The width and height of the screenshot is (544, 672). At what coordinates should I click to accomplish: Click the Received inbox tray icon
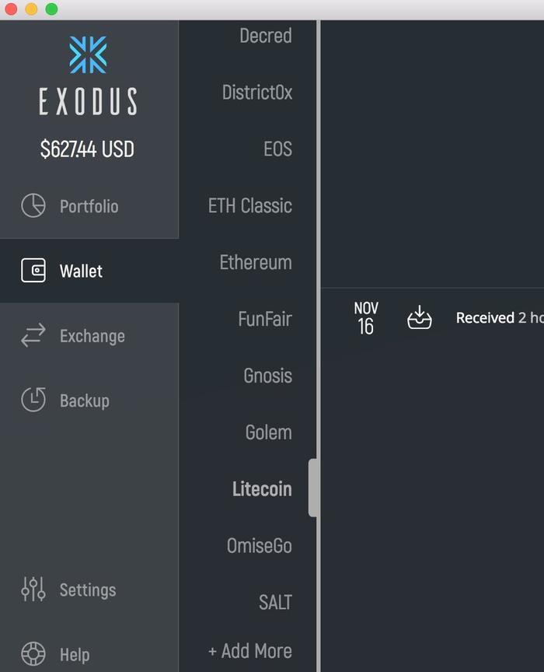419,317
